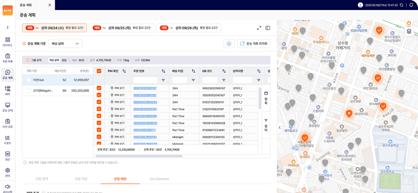Toggle the select-all header checkbox
Screen dimensions: 418x193
pyautogui.click(x=99, y=71)
